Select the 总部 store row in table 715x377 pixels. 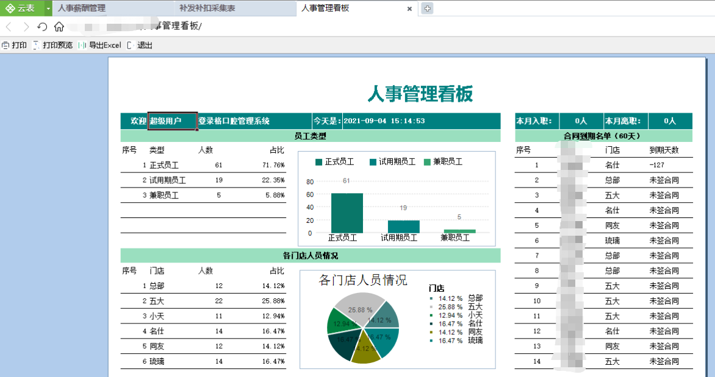point(203,286)
